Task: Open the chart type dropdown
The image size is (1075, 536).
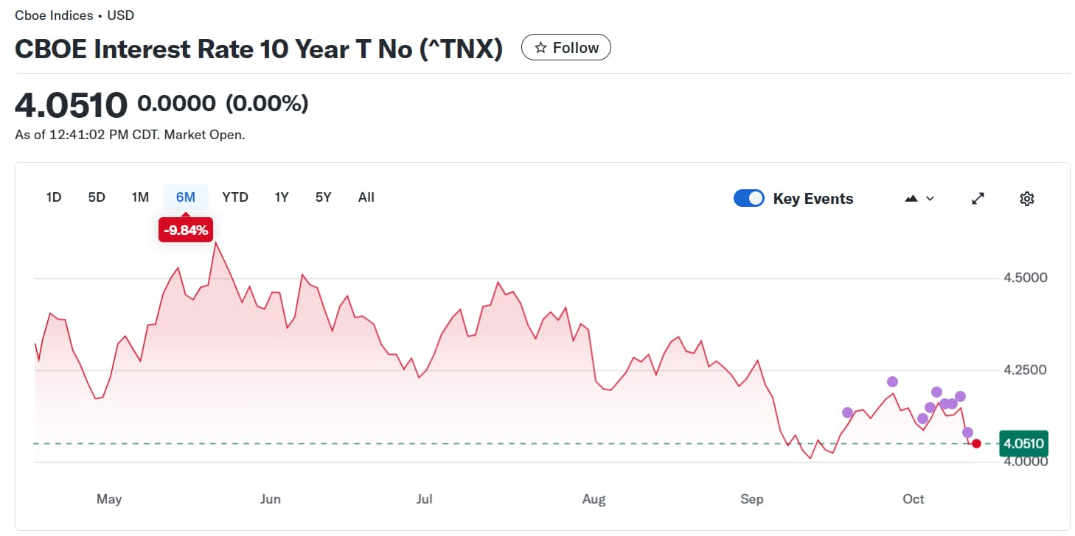Action: 919,198
